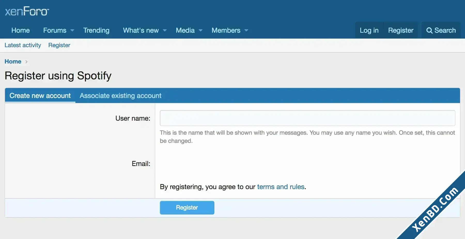Expand the Members dropdown arrow

(246, 30)
